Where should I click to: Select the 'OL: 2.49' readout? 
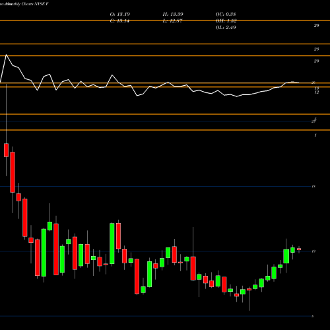click(226, 27)
